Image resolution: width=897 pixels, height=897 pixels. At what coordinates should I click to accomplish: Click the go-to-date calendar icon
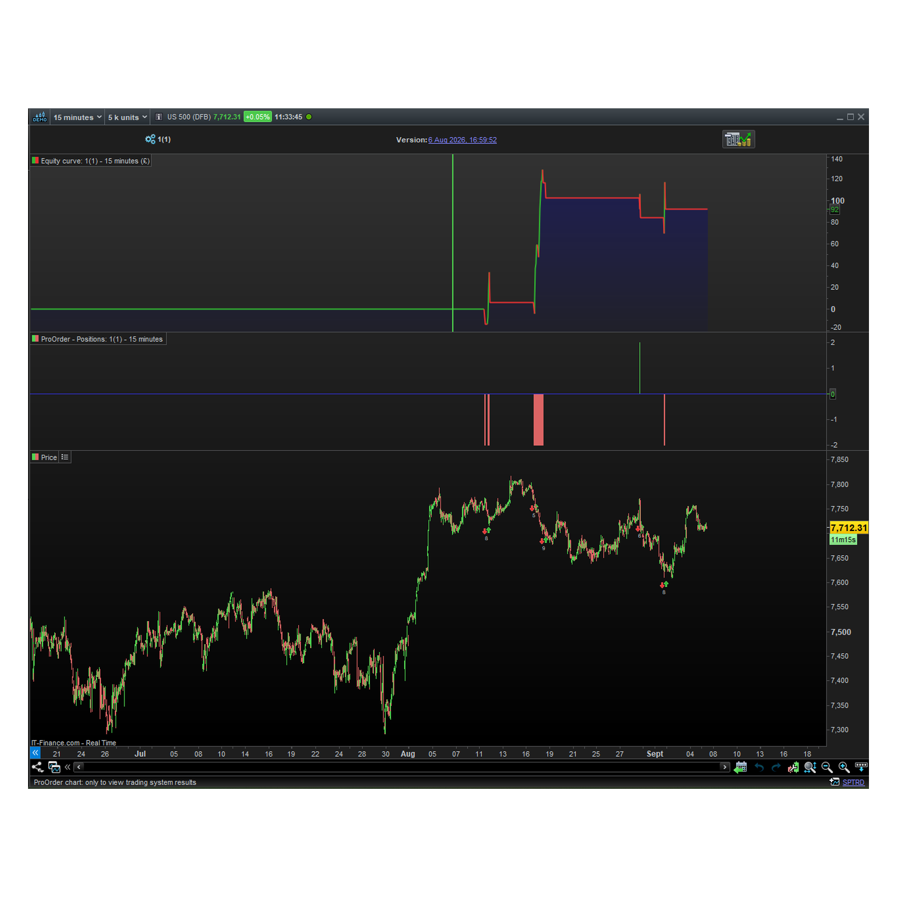coord(741,767)
